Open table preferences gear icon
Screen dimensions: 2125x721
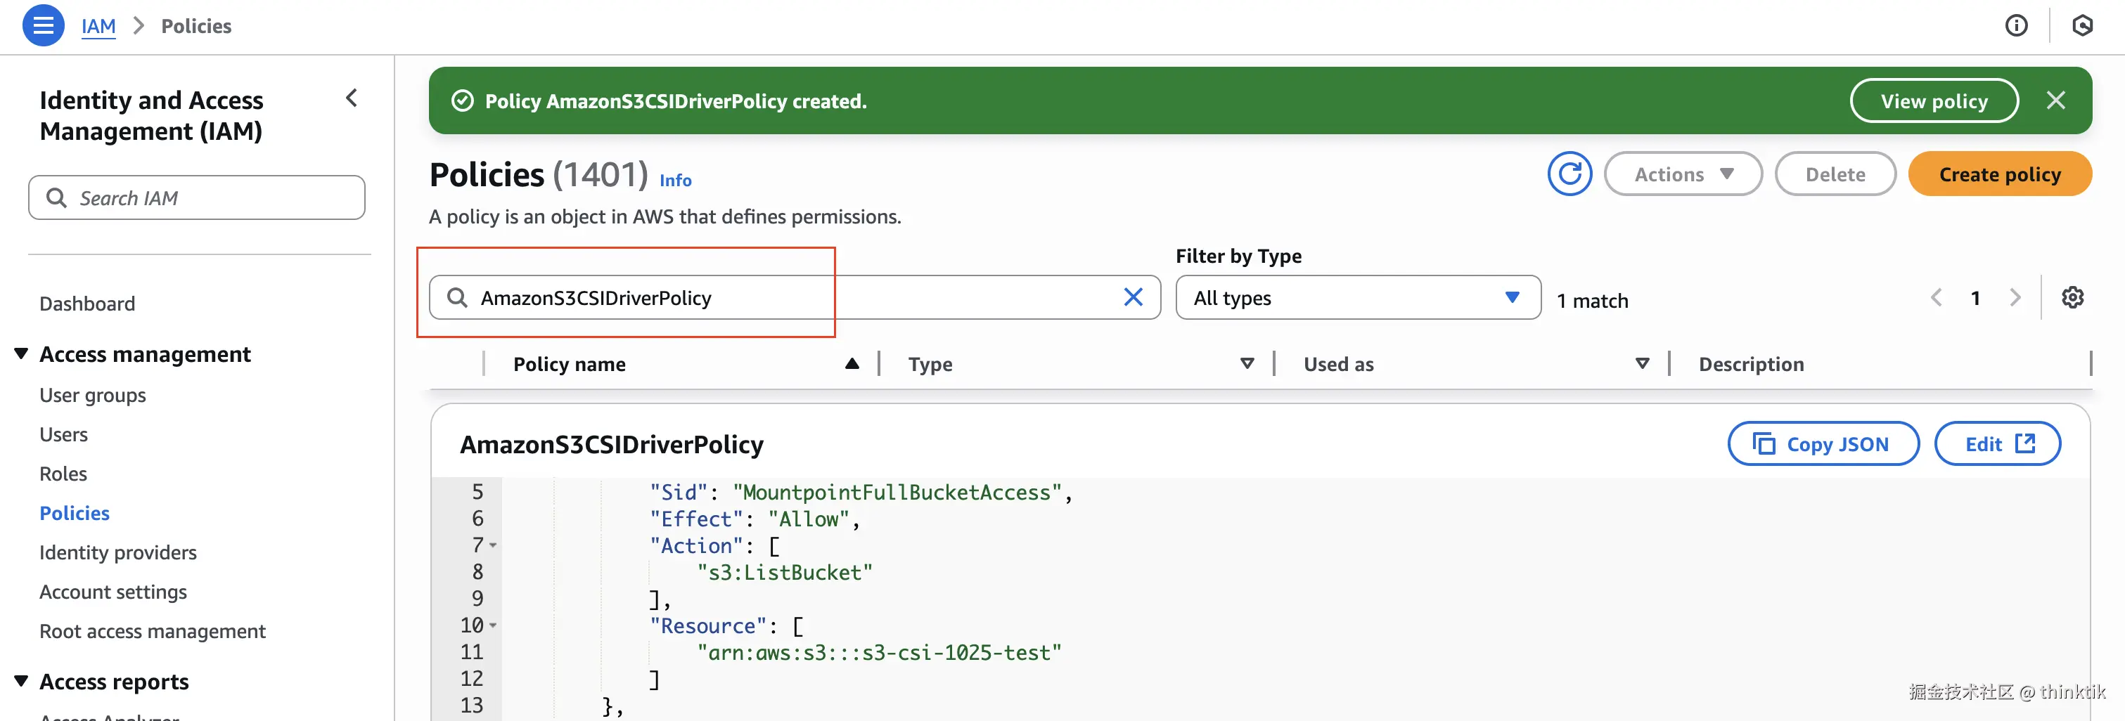(x=2072, y=297)
